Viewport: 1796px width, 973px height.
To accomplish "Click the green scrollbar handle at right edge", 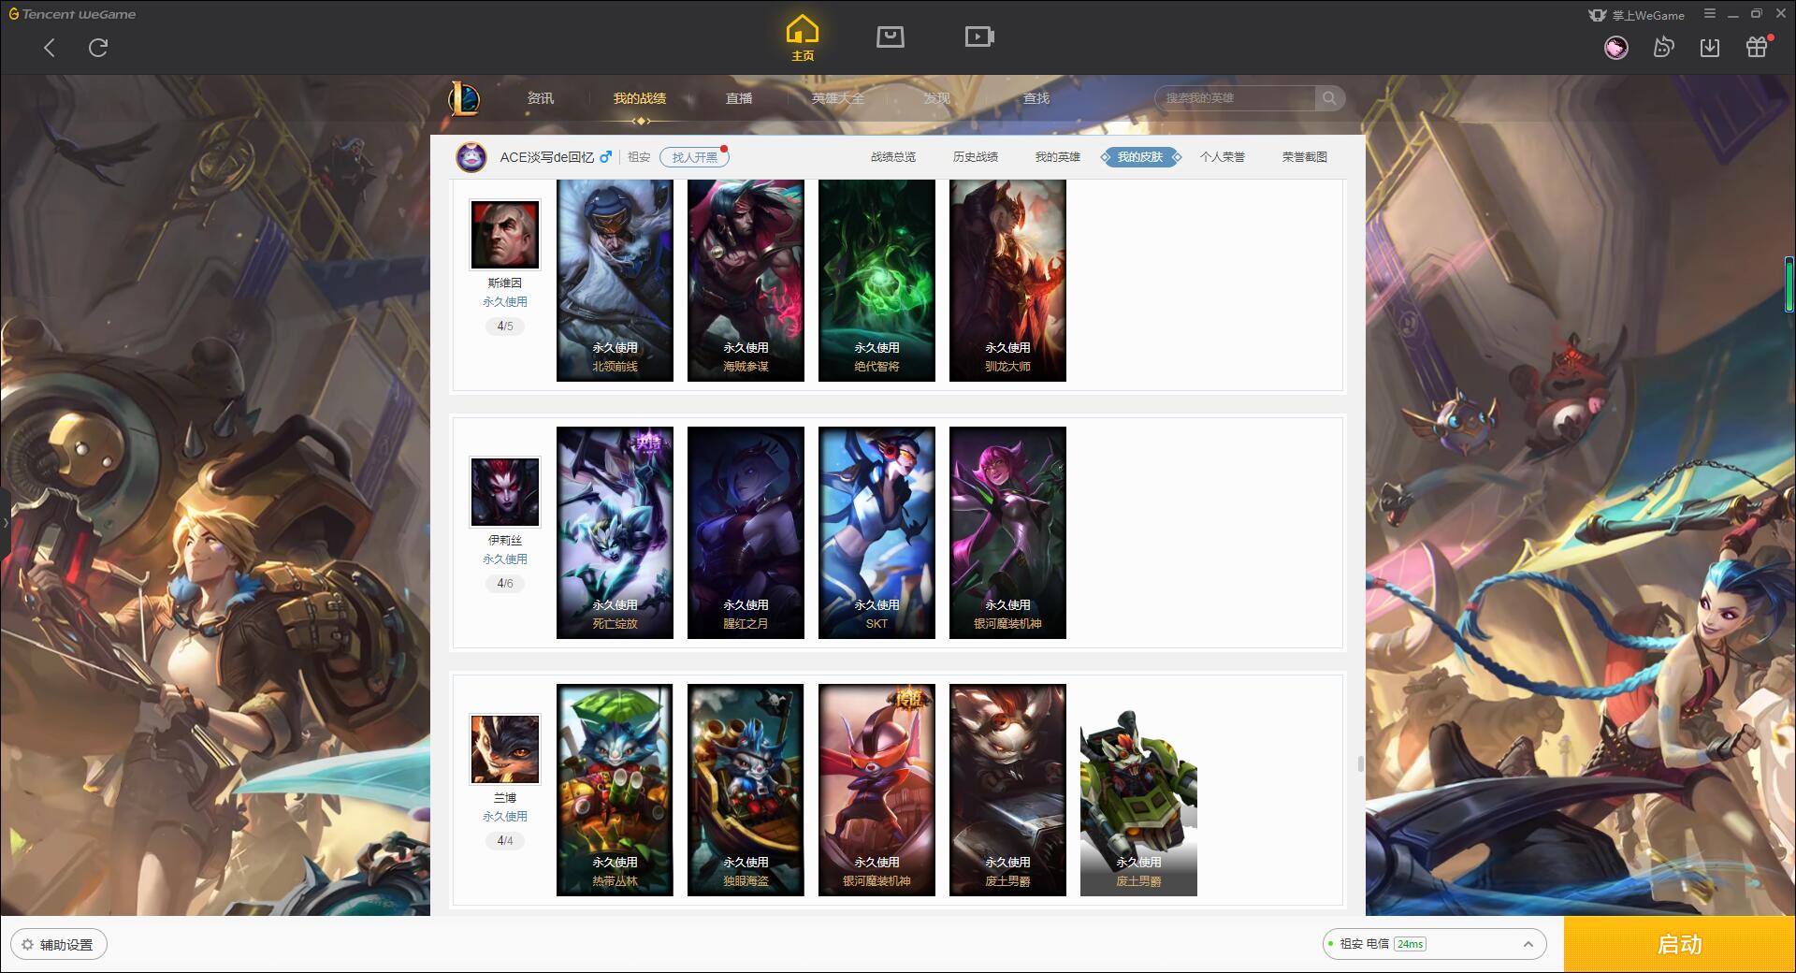I will (x=1789, y=284).
